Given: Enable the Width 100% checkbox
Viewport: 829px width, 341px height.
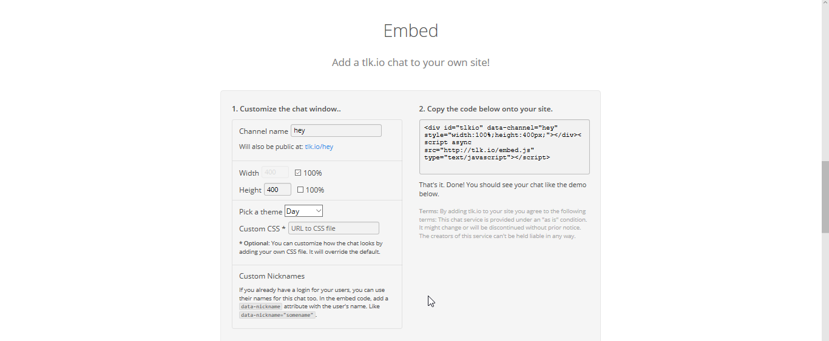Looking at the screenshot, I should [x=298, y=173].
